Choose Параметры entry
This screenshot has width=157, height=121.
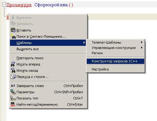pyautogui.click(x=48, y=92)
